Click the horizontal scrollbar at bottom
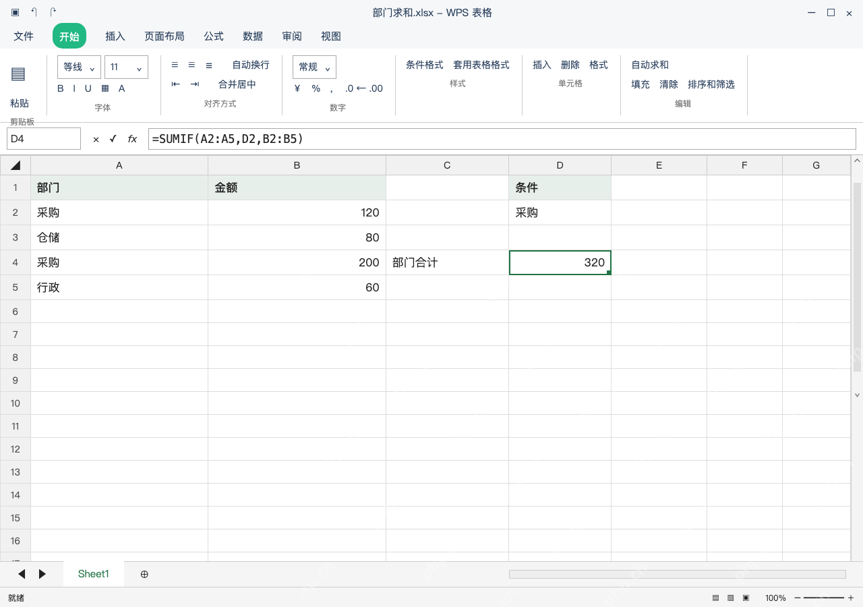863x607 pixels. 678,574
